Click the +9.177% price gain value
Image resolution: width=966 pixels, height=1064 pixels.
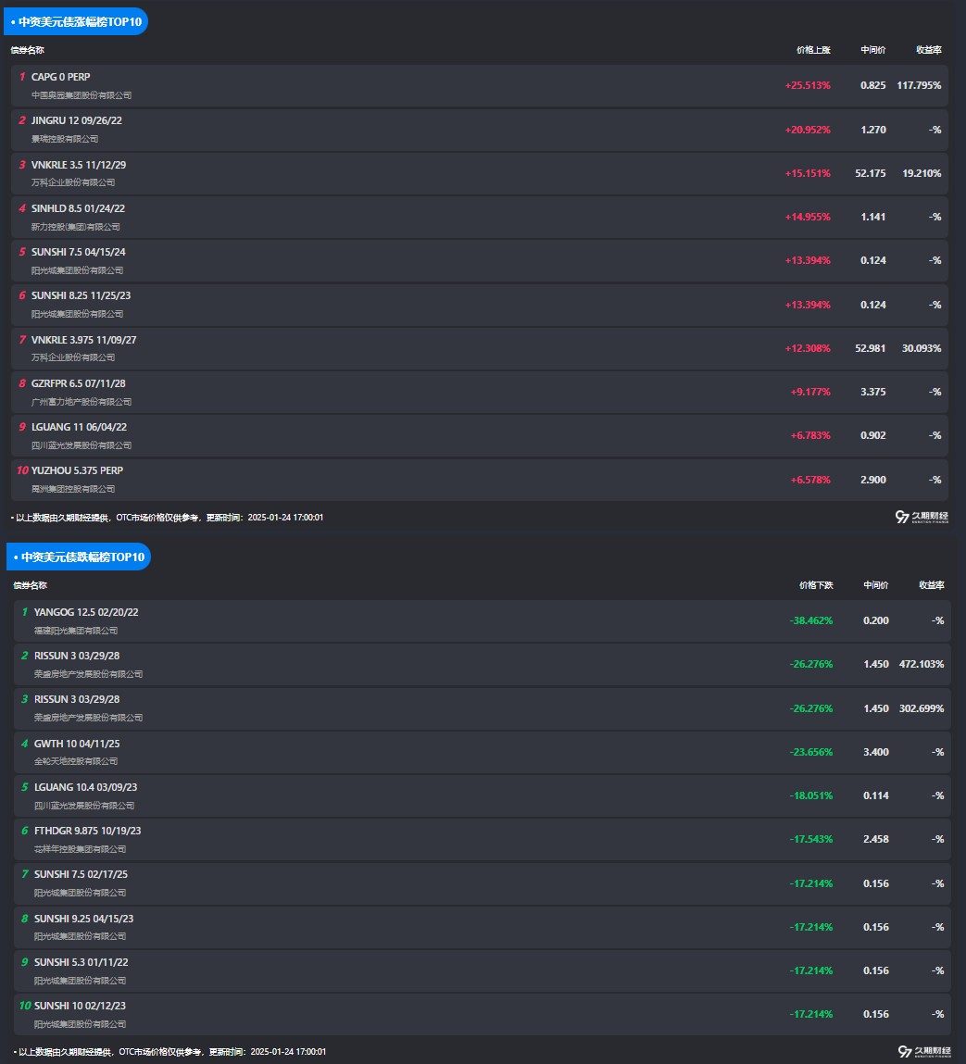(x=810, y=392)
